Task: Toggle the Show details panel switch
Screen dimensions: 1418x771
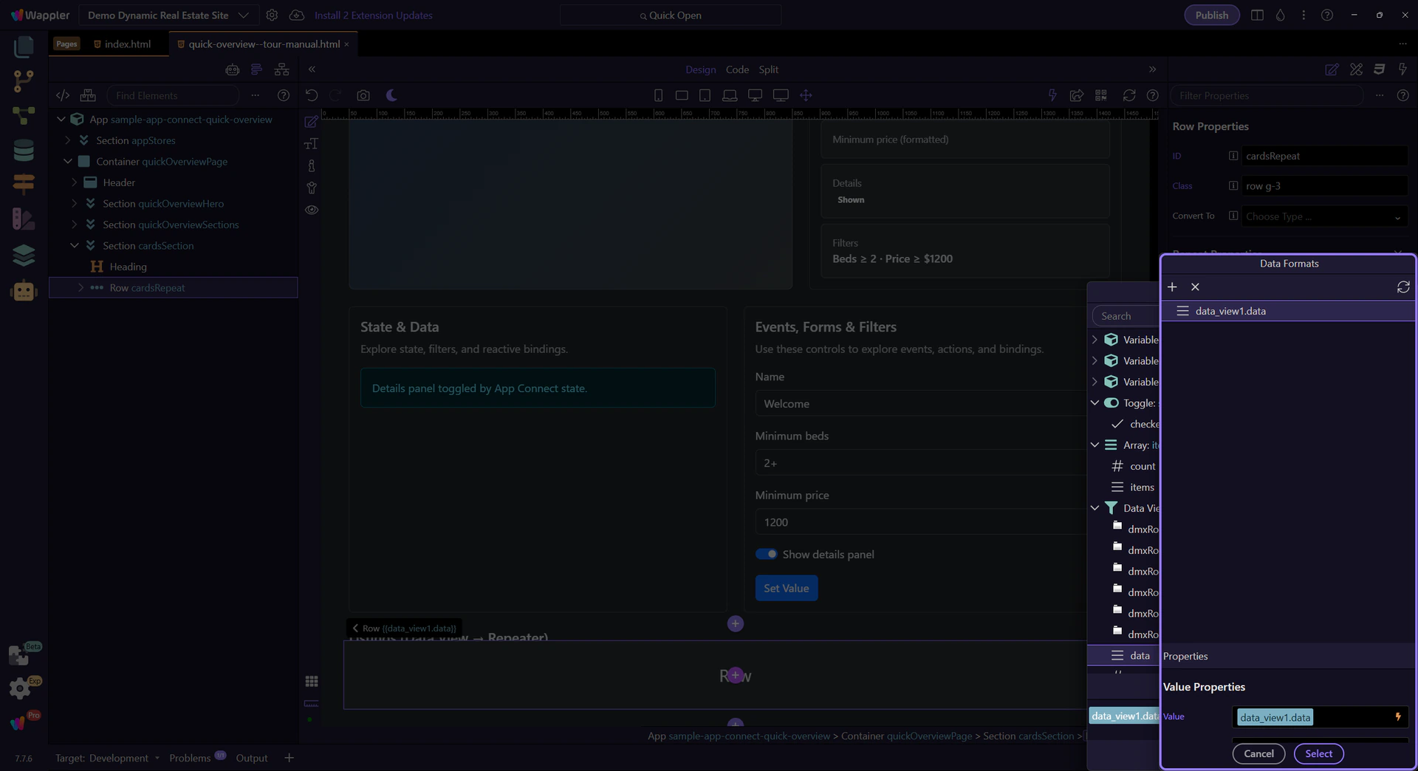Action: click(766, 554)
